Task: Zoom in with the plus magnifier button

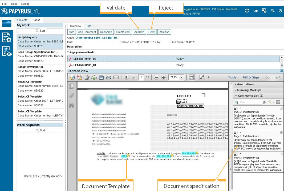Action: tap(164, 77)
